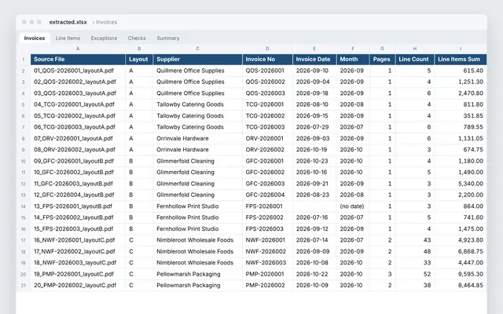Screen dimensions: 503x314
Task: Click the (no date) month cell
Action: [x=352, y=206]
